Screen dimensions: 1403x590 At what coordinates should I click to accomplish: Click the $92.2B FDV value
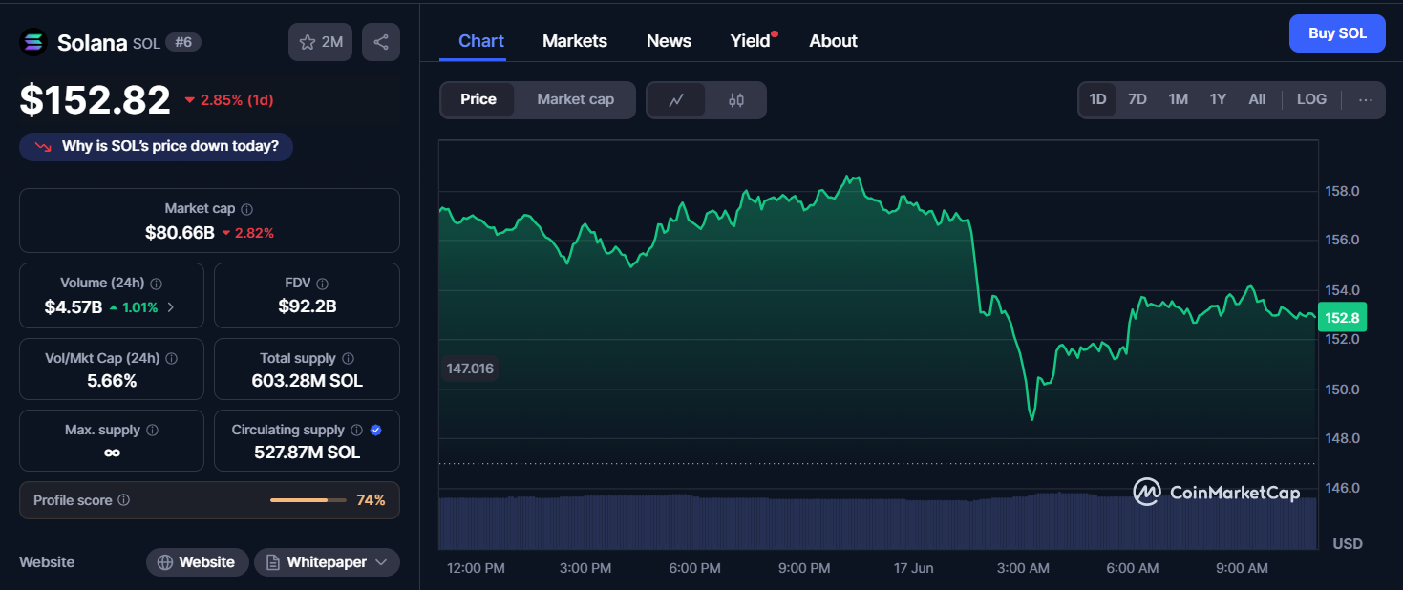[308, 306]
